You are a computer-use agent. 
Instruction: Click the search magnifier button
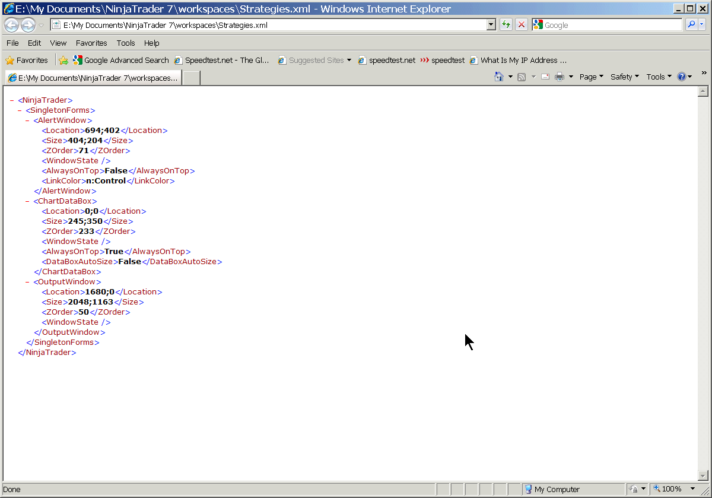point(691,24)
